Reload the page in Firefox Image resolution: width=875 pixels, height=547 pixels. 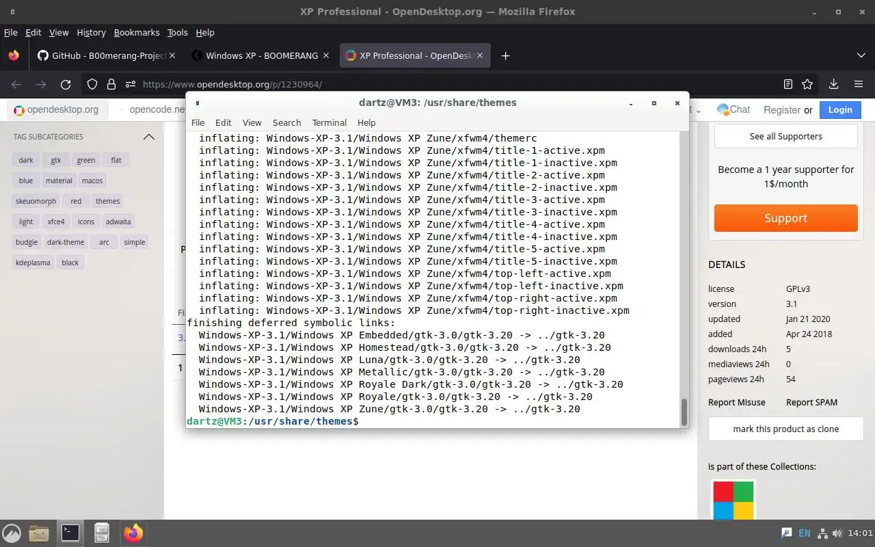pos(66,84)
